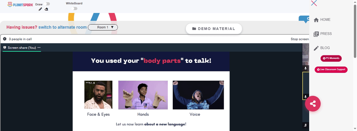This screenshot has width=357, height=131.
Task: Mute microphone on top participant tile
Action: (x=306, y=68)
